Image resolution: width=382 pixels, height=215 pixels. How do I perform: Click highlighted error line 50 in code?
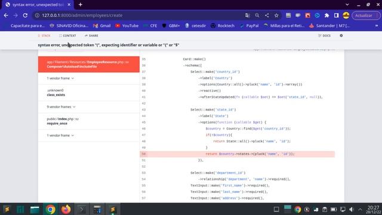tap(238, 154)
